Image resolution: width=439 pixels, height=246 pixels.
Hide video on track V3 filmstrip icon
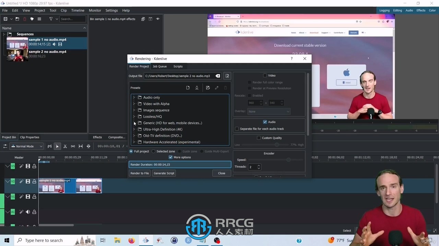28,166
